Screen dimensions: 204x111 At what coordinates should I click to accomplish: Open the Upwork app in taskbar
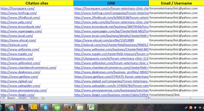point(57,107)
